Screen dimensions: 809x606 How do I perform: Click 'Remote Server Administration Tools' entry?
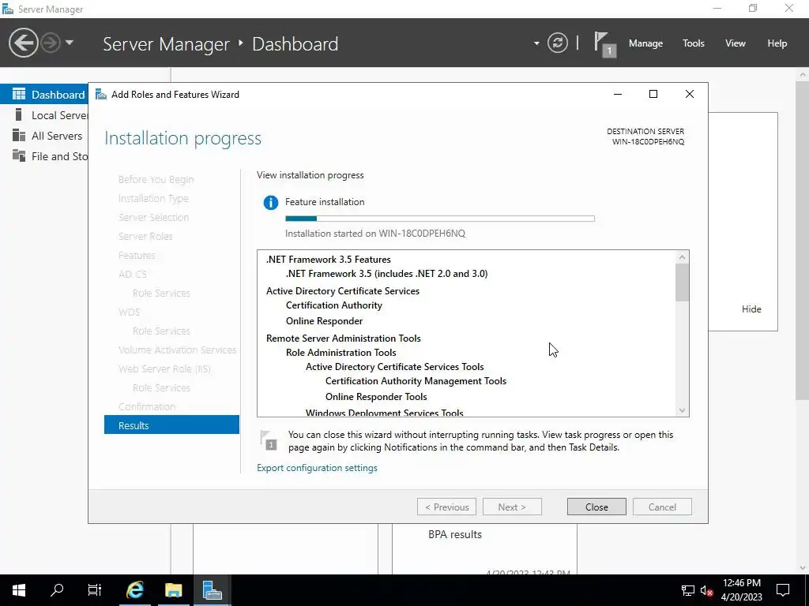click(343, 339)
